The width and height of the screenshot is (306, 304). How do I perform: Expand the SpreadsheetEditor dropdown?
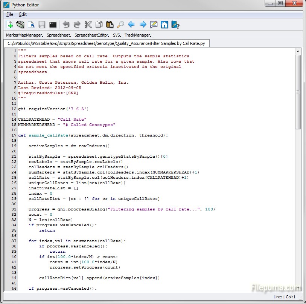pyautogui.click(x=92, y=35)
